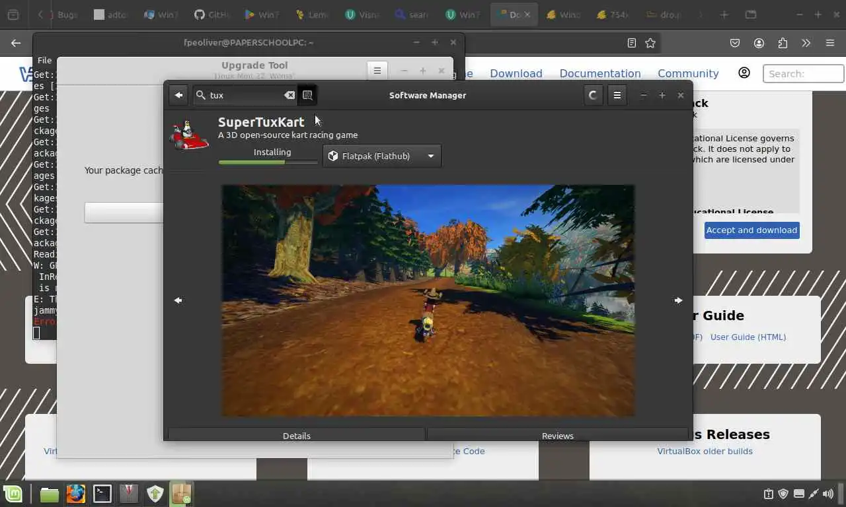This screenshot has width=846, height=507.
Task: Open a new browser tab
Action: 724,15
